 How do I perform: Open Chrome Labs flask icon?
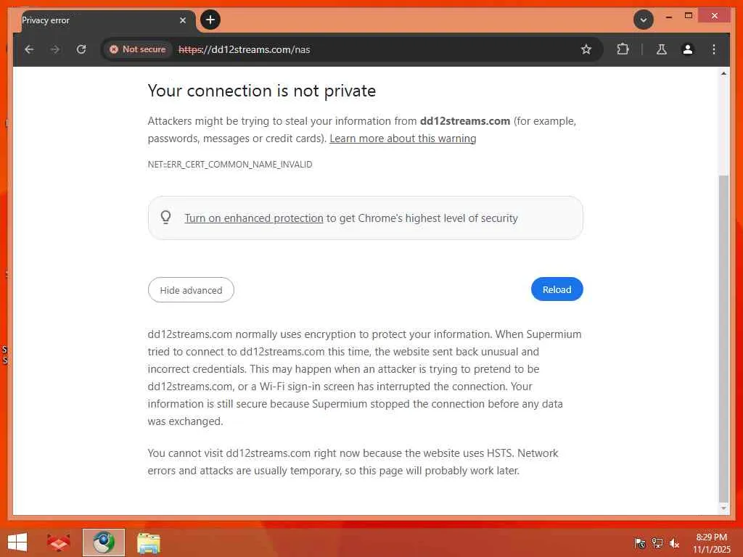(661, 49)
